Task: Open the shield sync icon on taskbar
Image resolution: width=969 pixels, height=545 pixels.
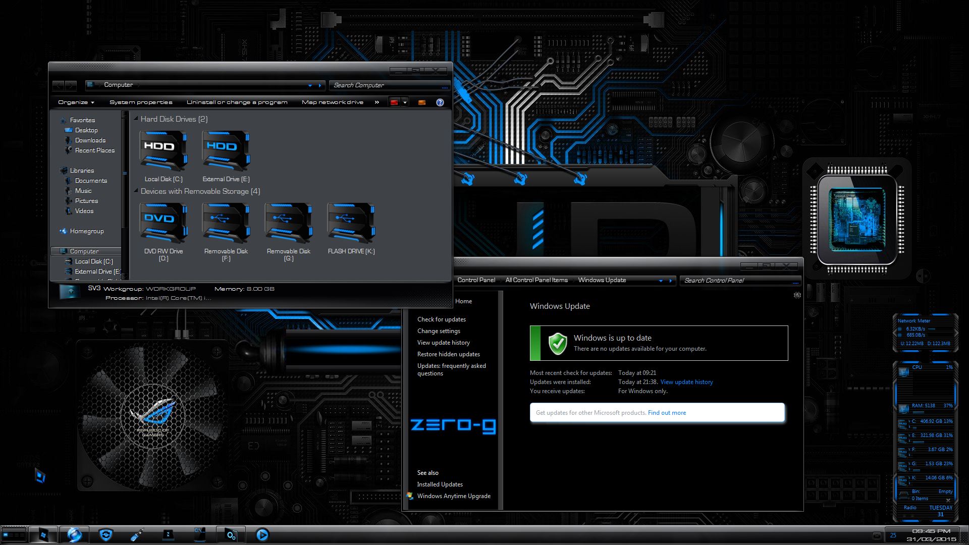Action: click(105, 534)
